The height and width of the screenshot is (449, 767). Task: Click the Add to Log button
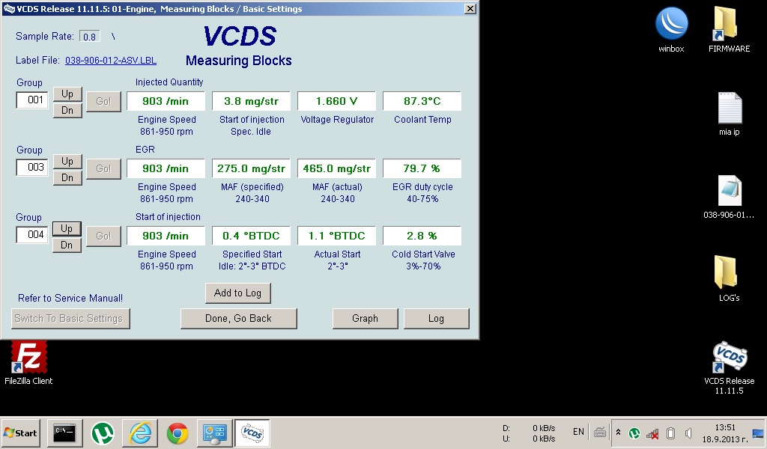237,293
